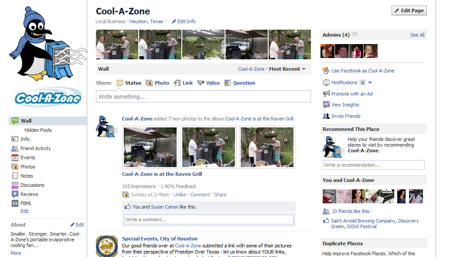
Task: Click the photo album icon beside Sunday timestamp
Action: [125, 195]
